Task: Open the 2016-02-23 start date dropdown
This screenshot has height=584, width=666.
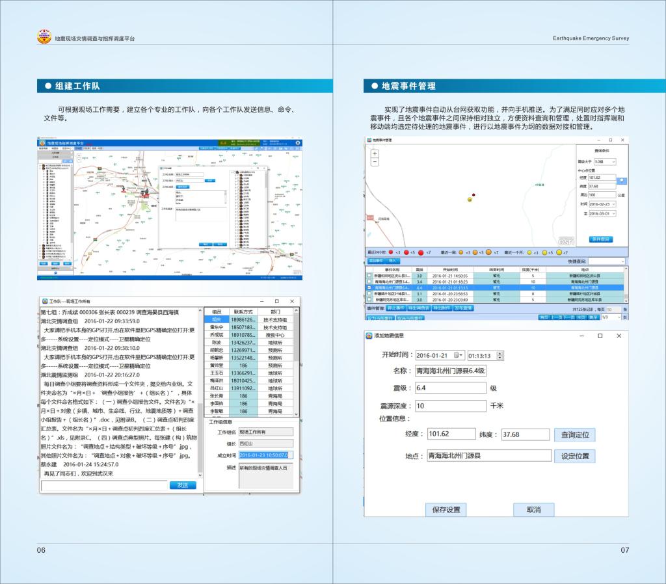Action: point(613,204)
